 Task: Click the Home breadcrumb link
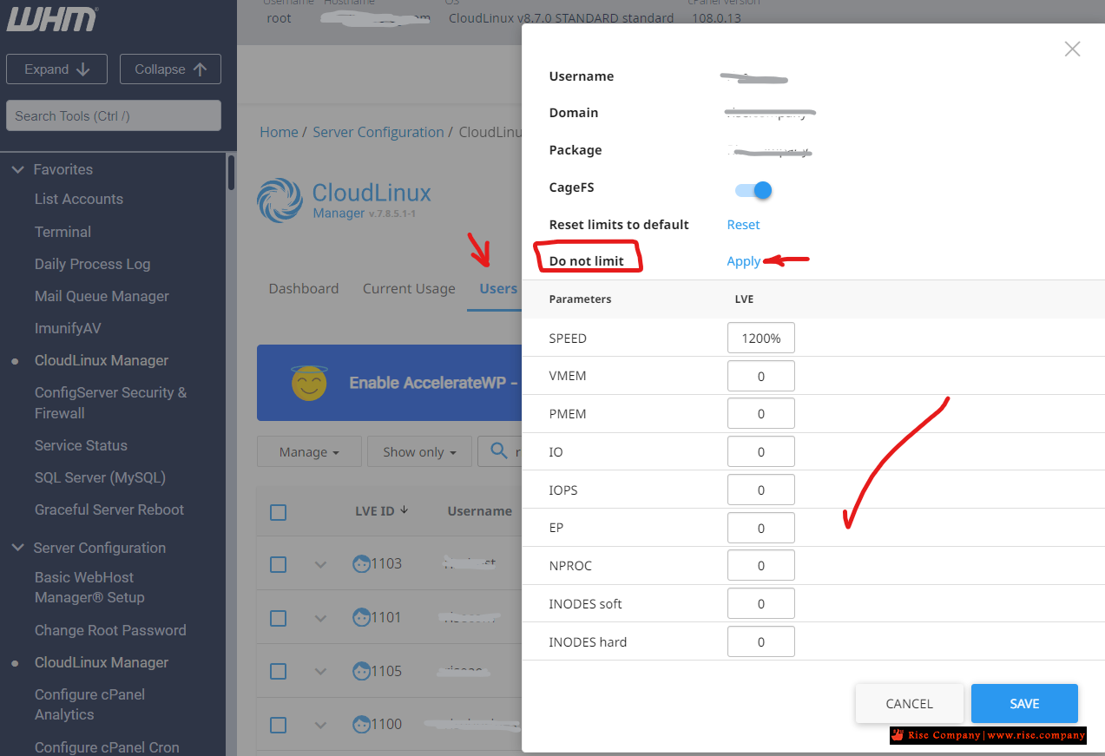pos(279,132)
